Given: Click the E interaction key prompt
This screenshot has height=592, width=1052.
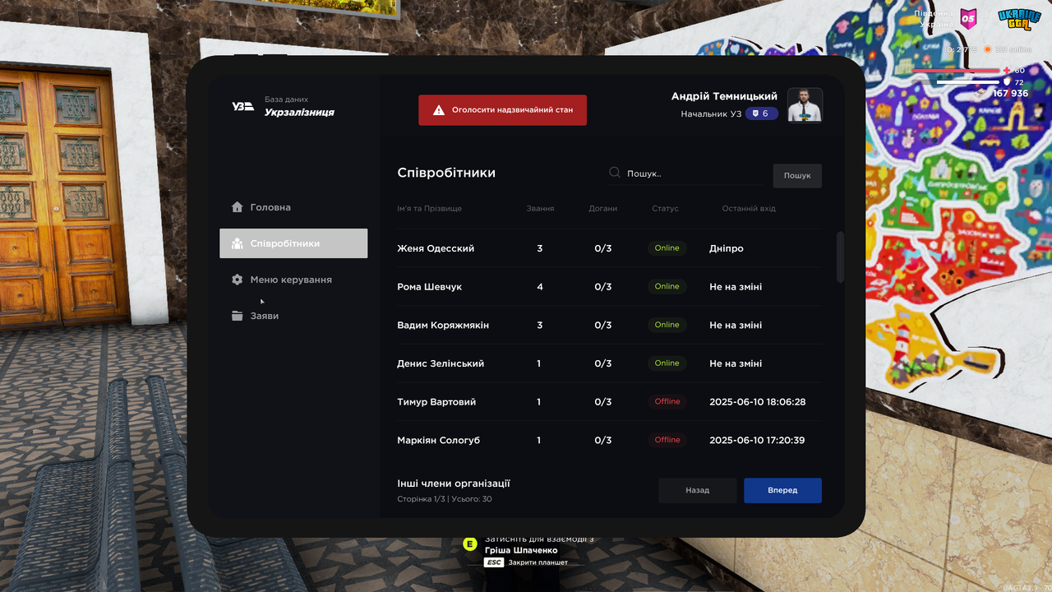Looking at the screenshot, I should pyautogui.click(x=470, y=544).
